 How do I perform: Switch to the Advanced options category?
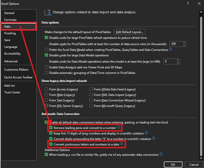(11, 61)
